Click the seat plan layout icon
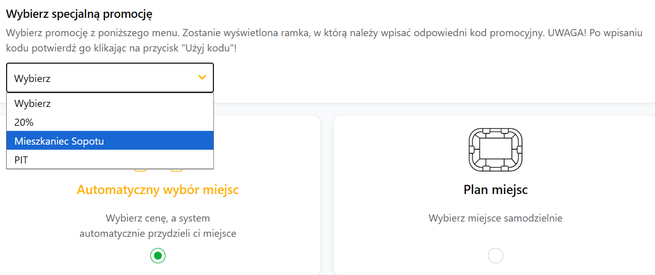Image resolution: width=655 pixels, height=275 pixels. coord(495,150)
